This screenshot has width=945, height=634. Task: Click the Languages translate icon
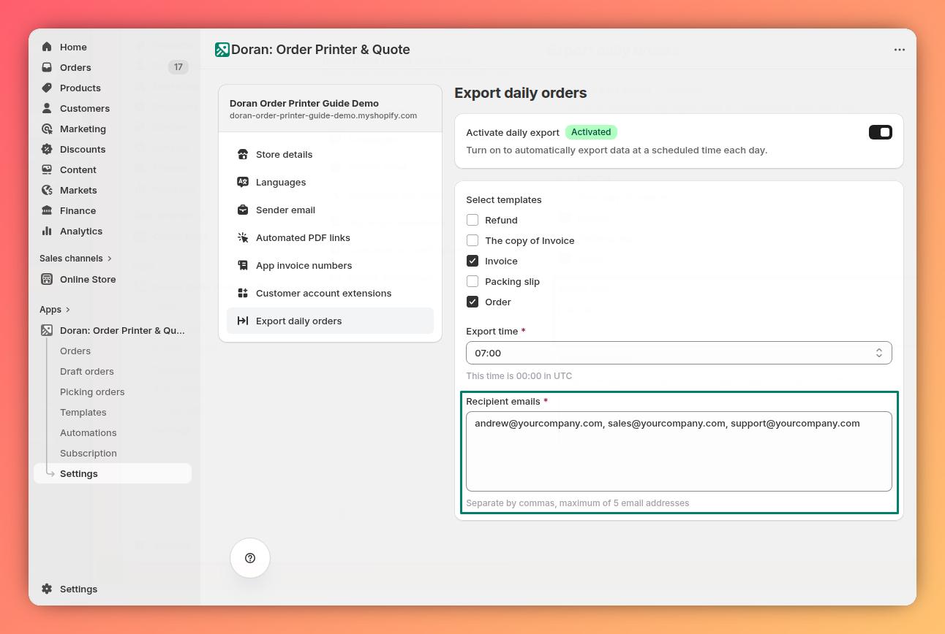click(243, 182)
